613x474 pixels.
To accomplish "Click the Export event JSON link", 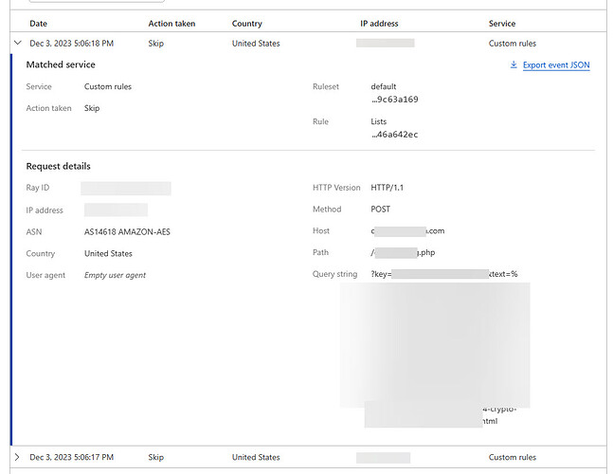I will (556, 64).
